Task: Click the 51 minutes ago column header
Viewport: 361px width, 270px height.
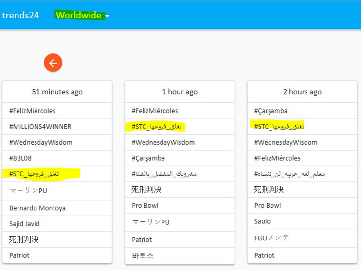Action: coord(57,92)
